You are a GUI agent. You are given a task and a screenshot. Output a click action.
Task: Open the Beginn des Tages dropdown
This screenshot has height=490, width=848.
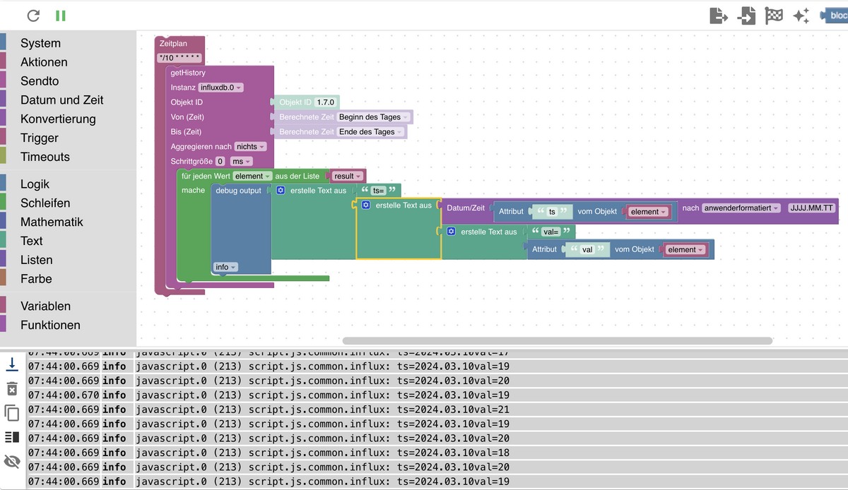coord(373,117)
